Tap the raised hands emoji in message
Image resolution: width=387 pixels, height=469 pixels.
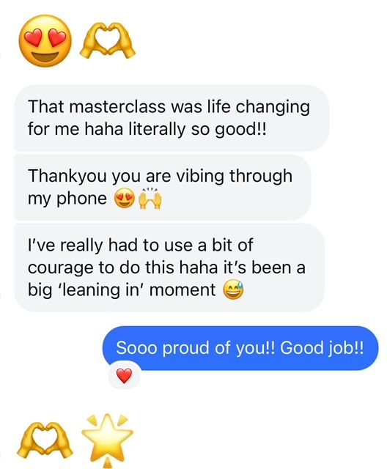[x=150, y=199]
